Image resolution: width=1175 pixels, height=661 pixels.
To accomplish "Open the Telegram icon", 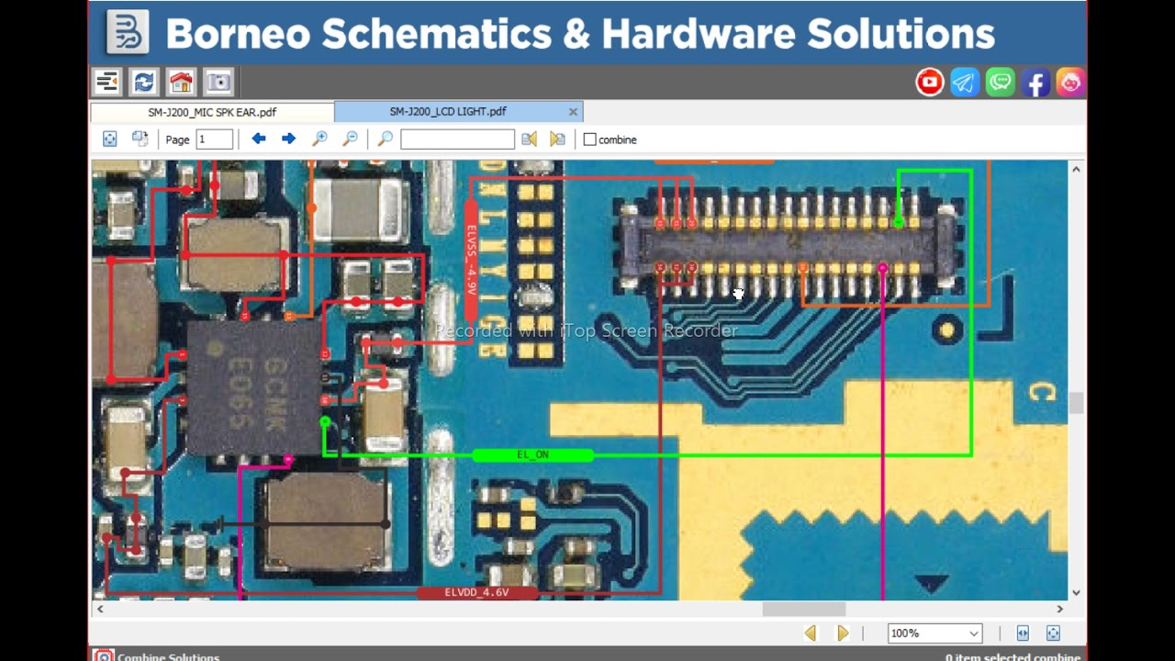I will click(x=965, y=83).
